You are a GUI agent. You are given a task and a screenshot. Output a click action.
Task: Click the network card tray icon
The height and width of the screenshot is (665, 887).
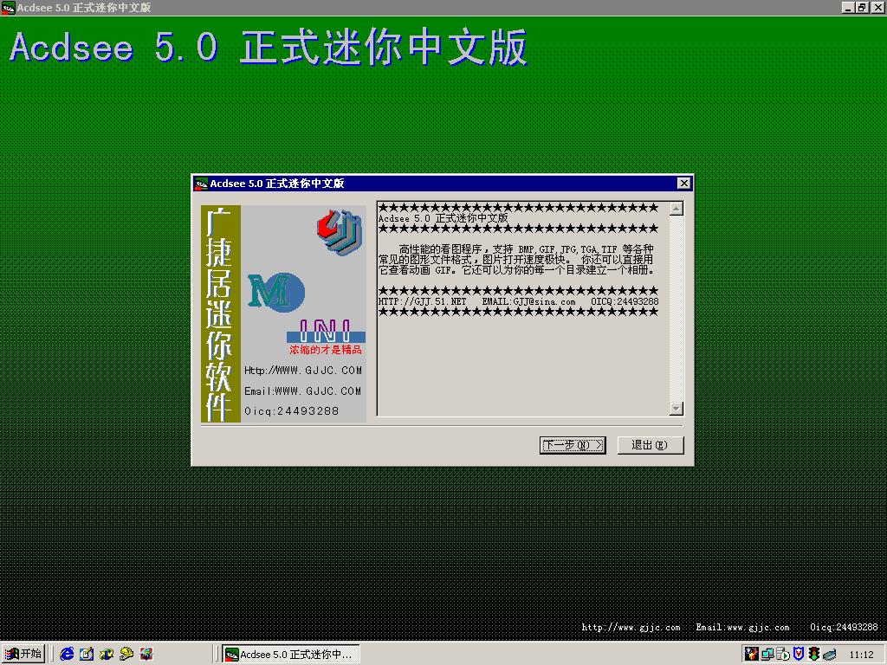pyautogui.click(x=829, y=655)
